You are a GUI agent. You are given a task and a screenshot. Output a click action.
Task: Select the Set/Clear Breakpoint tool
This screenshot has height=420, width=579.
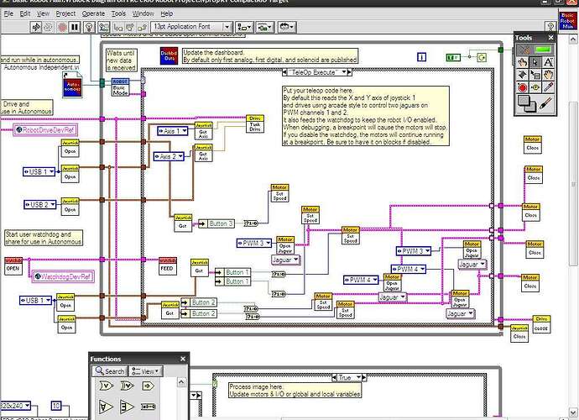pyautogui.click(x=522, y=87)
